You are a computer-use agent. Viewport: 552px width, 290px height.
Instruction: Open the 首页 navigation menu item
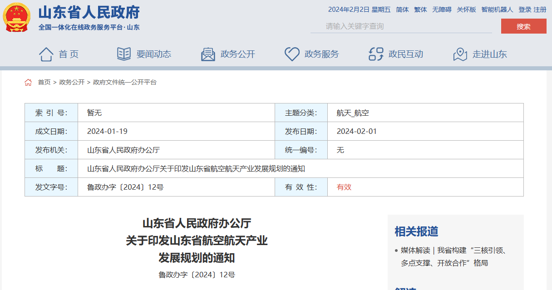pyautogui.click(x=69, y=54)
